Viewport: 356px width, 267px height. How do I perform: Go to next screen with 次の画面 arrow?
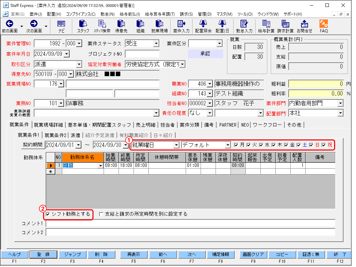[34, 26]
